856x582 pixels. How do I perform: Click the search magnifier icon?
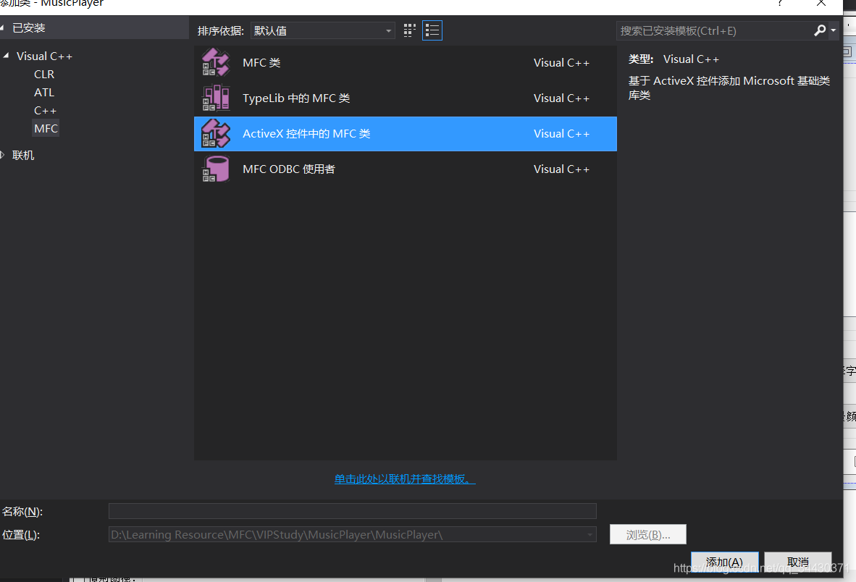click(x=819, y=30)
